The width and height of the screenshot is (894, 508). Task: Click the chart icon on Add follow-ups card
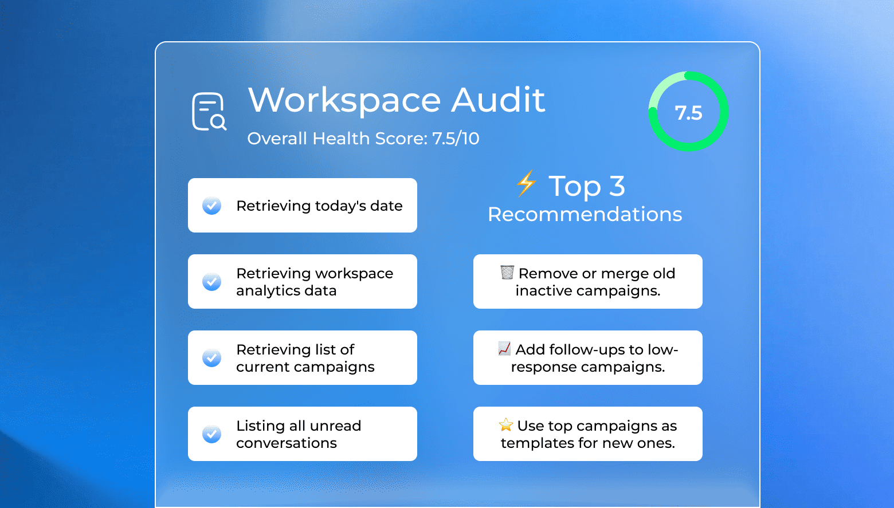(504, 348)
